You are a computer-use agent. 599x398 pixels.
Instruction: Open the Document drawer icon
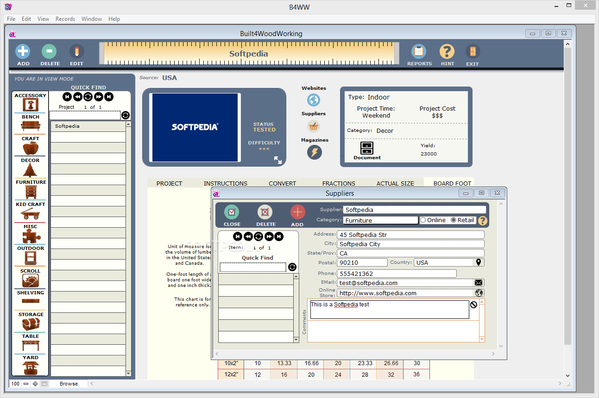367,148
